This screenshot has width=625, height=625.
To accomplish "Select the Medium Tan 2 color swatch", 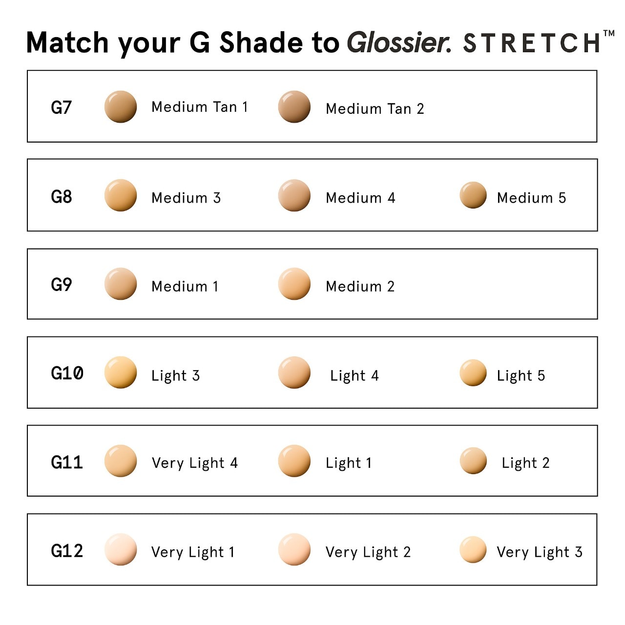I will pos(294,106).
